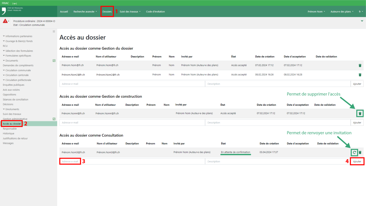This screenshot has height=206, width=366.
Task: Click Ajouter in the Consultation section
Action: (357, 161)
